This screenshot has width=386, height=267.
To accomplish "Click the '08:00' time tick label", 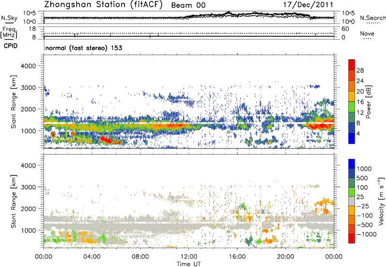I will click(140, 257).
